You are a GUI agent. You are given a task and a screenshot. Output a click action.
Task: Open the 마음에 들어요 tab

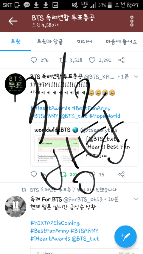tap(121, 41)
